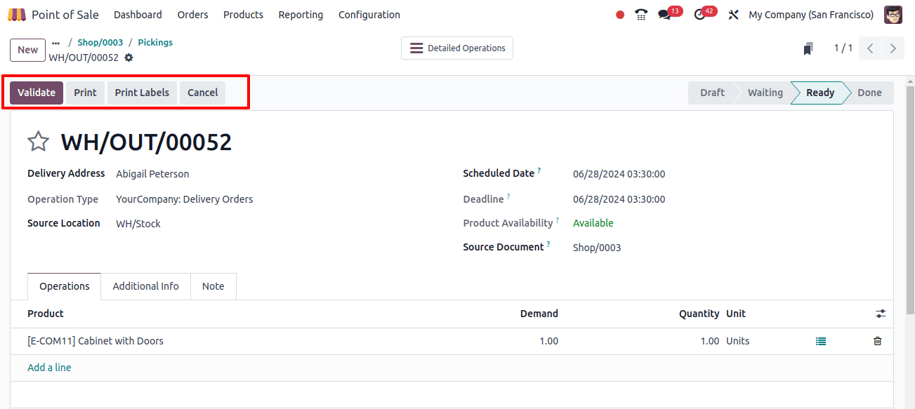The height and width of the screenshot is (409, 915).
Task: Go to next record arrow
Action: [893, 48]
